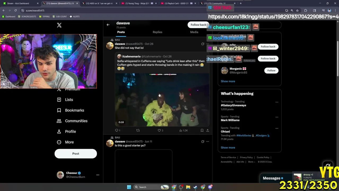The image size is (339, 191).
Task: Bookmark this page with the star icon
Action: pos(297,10)
